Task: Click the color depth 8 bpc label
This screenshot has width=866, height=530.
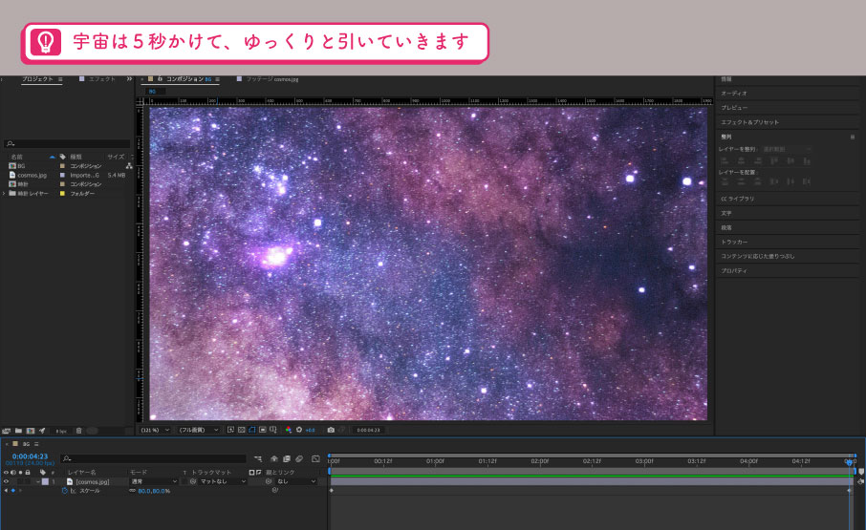Action: tap(61, 431)
